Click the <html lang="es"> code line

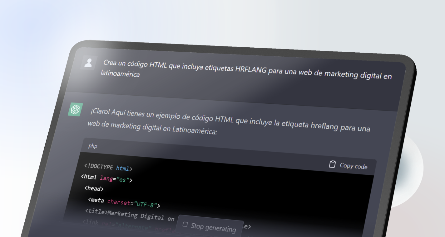tap(106, 178)
